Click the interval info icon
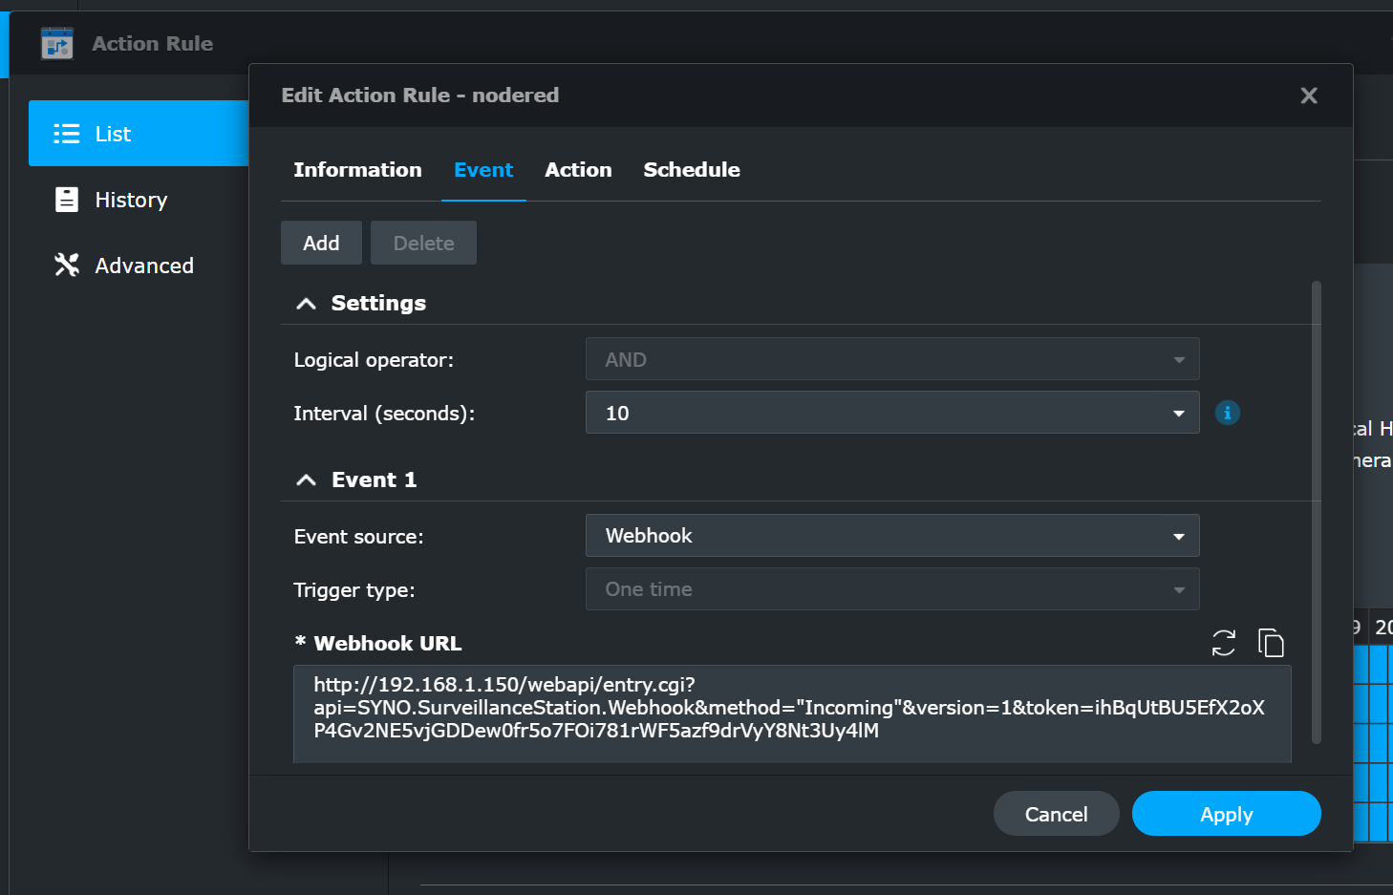1393x895 pixels. (1227, 413)
